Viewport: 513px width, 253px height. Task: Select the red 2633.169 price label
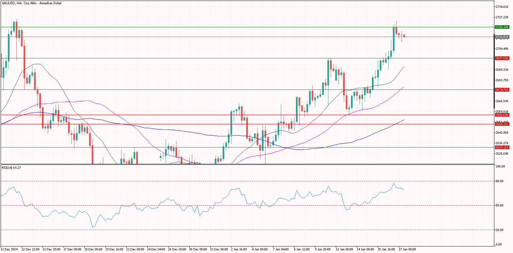pyautogui.click(x=502, y=147)
